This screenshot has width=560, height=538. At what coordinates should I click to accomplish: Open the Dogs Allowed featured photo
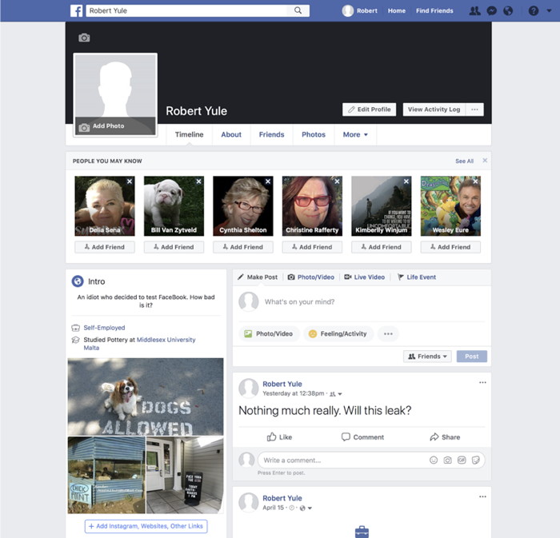click(x=146, y=397)
